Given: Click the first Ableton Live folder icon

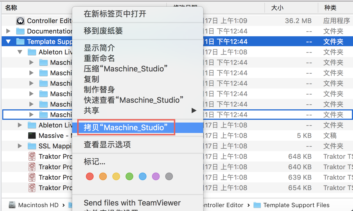Looking at the screenshot, I should click(x=32, y=52).
